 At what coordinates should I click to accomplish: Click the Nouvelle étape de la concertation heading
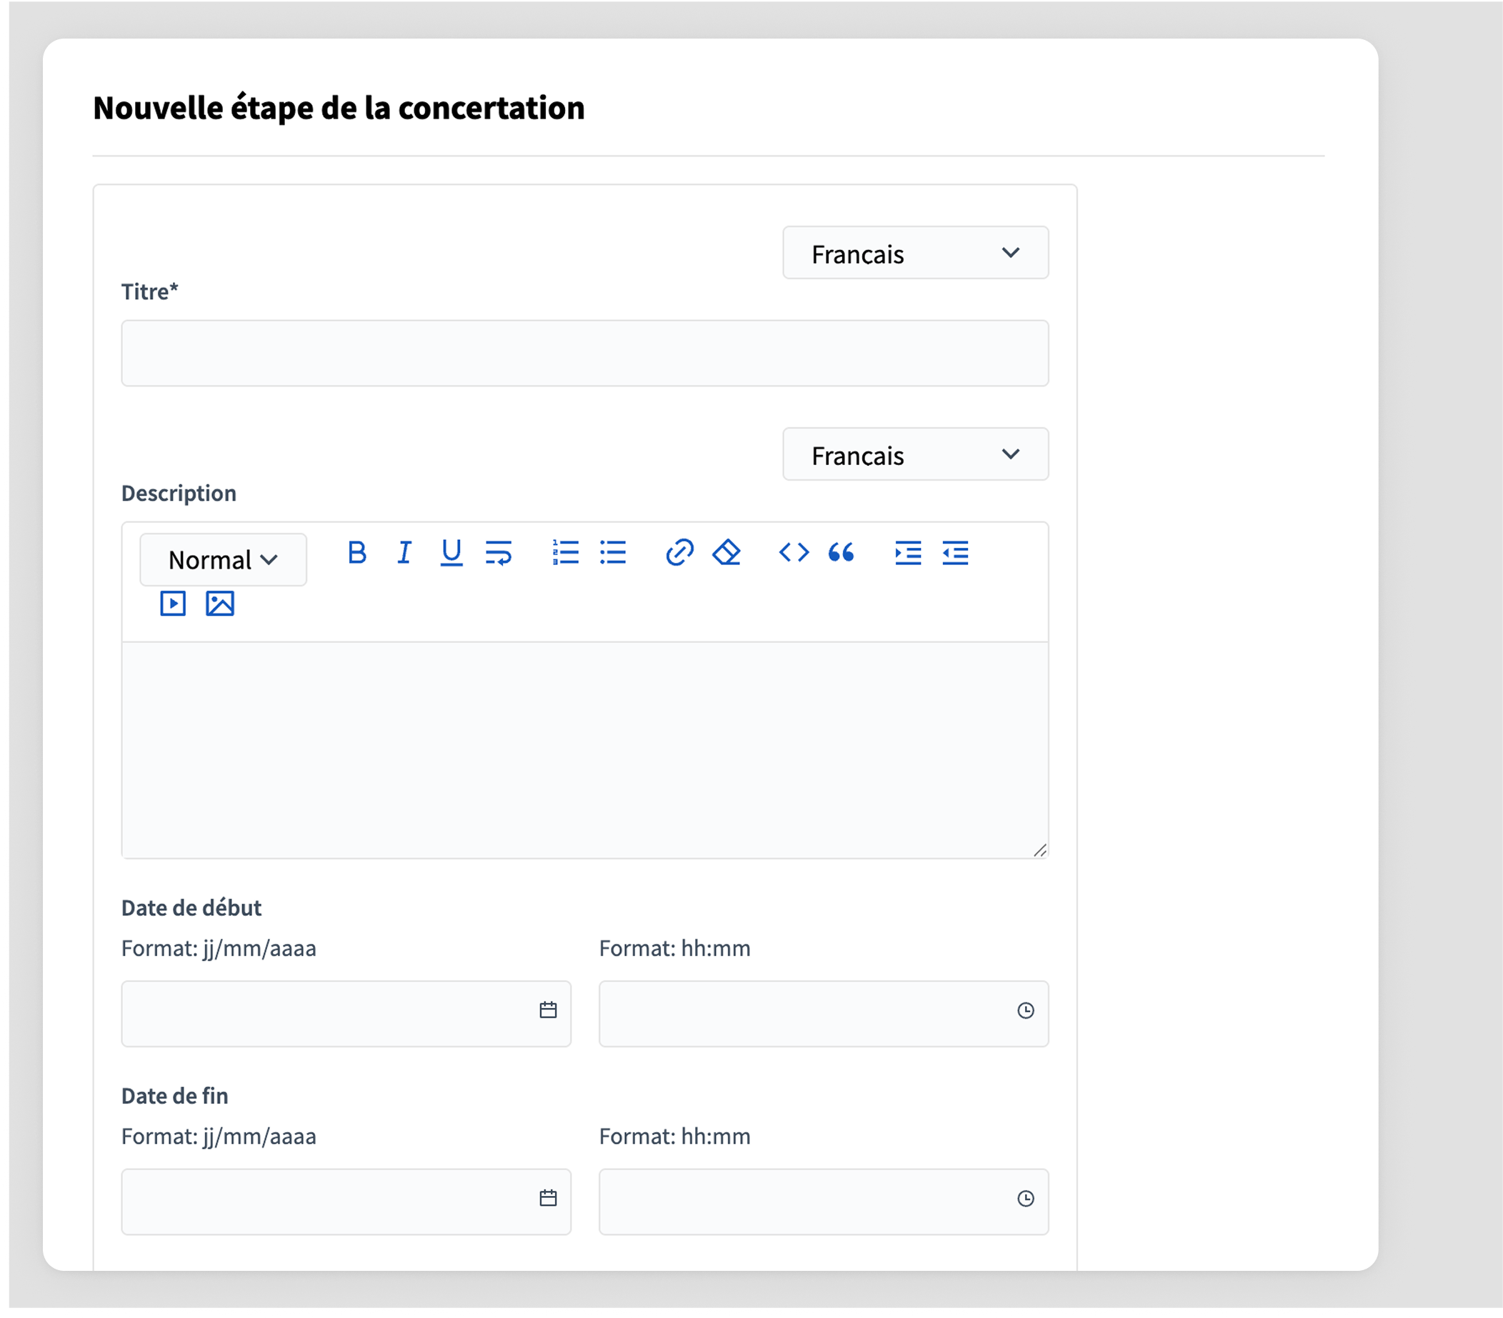click(339, 109)
